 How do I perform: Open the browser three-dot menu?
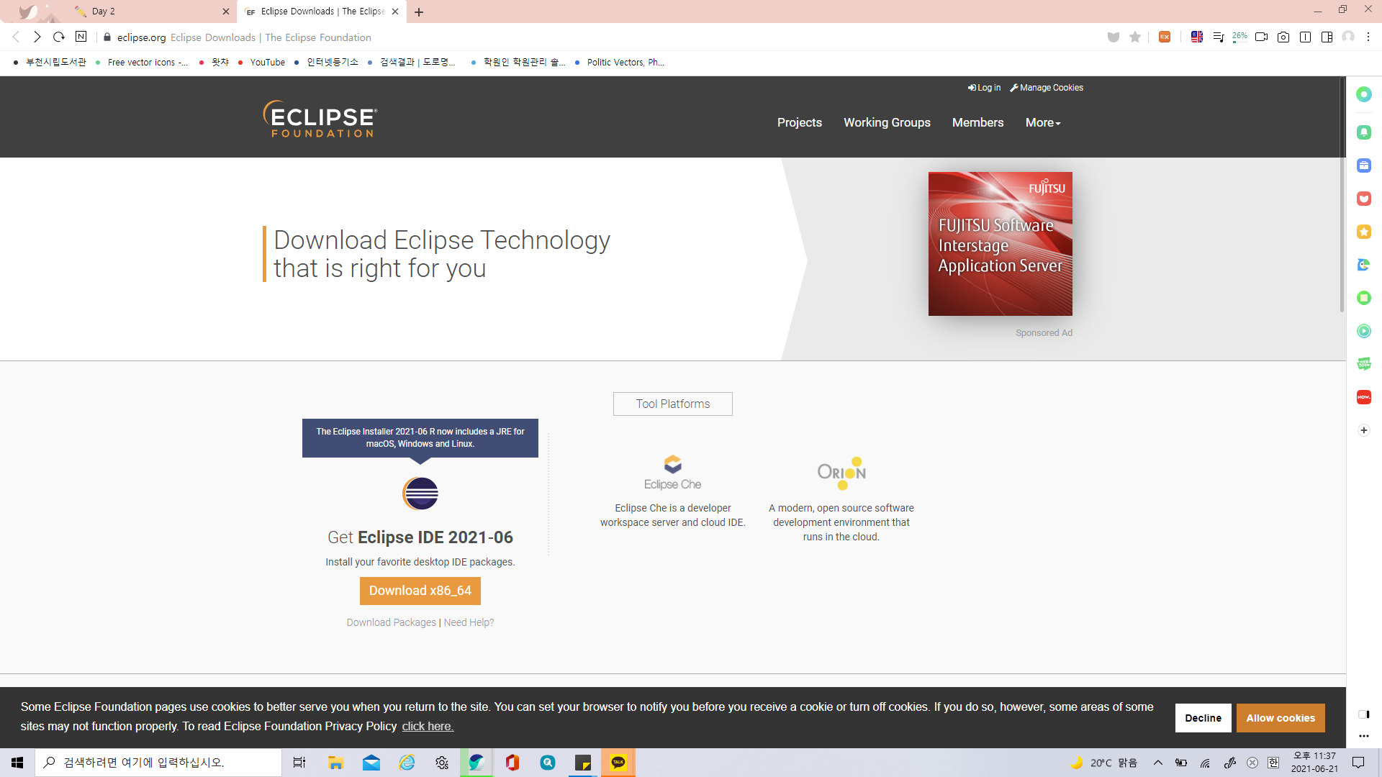click(x=1368, y=37)
